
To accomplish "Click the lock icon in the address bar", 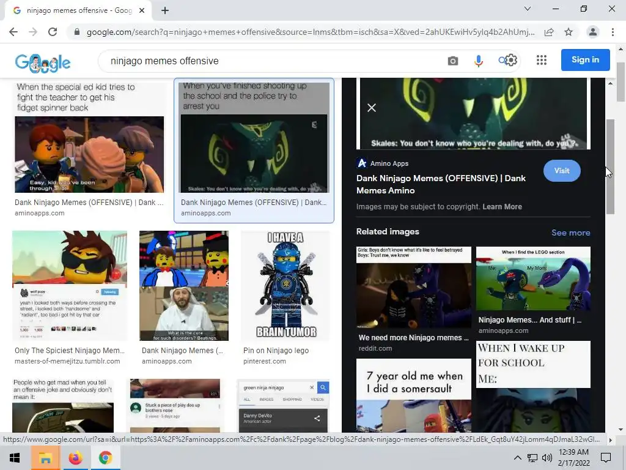I will pos(77,32).
